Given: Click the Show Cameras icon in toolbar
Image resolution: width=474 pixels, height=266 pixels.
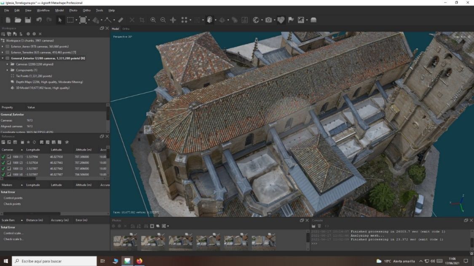Looking at the screenshot, I should (x=268, y=20).
